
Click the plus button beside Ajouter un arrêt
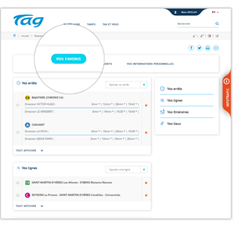(x=144, y=85)
